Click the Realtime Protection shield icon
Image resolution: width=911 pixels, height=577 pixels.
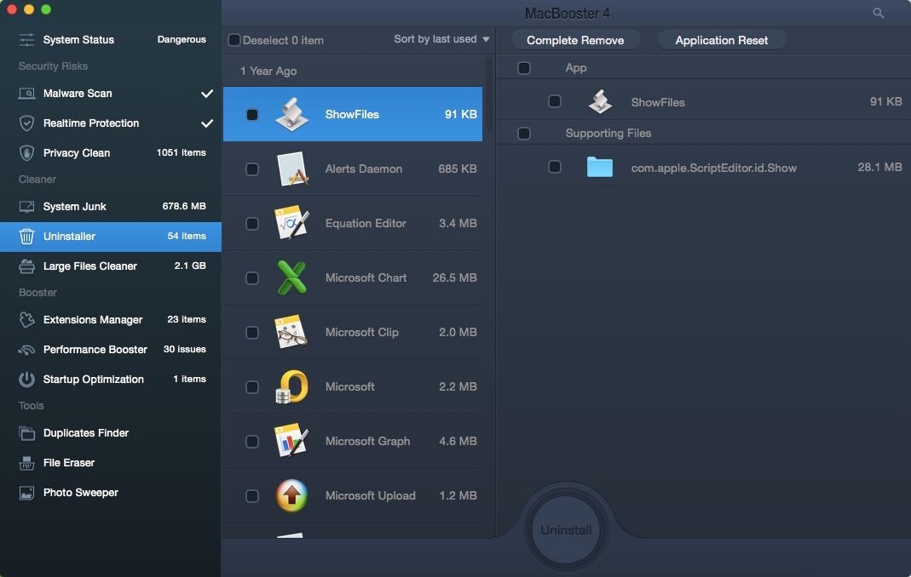point(26,123)
